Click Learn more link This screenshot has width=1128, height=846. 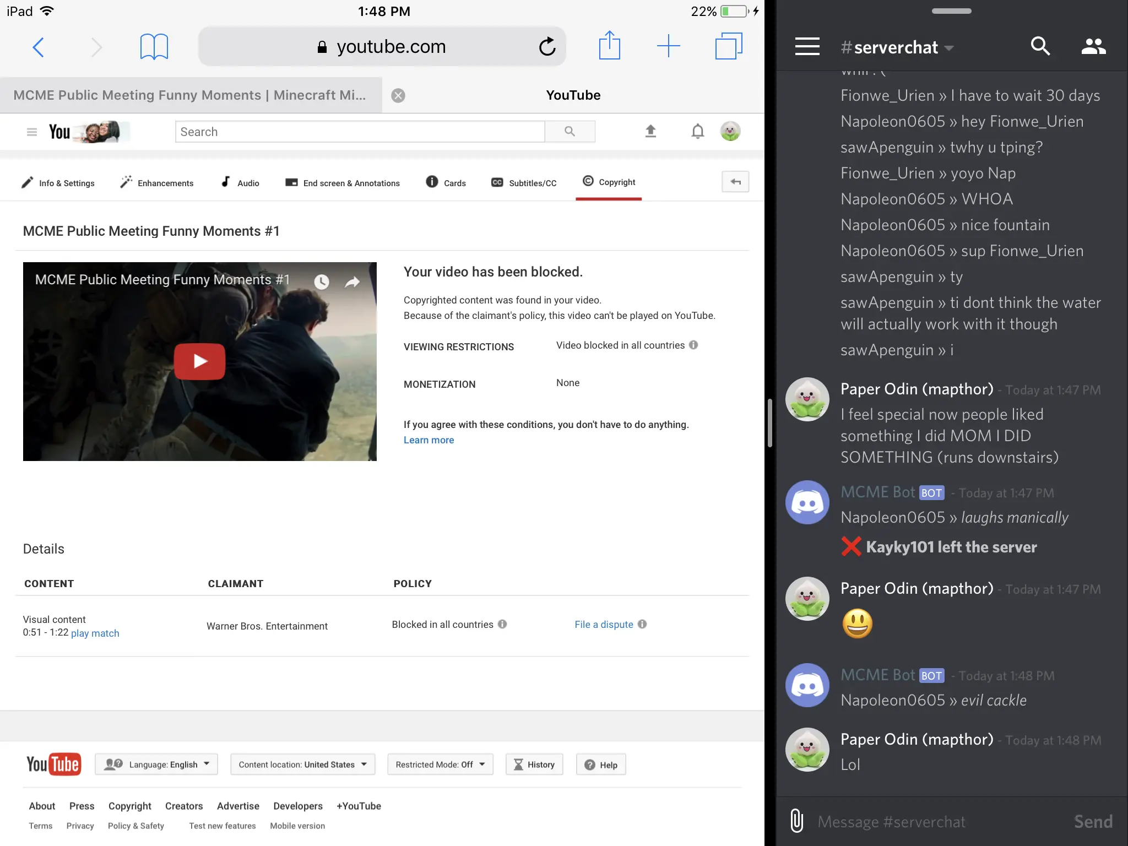pyautogui.click(x=429, y=440)
